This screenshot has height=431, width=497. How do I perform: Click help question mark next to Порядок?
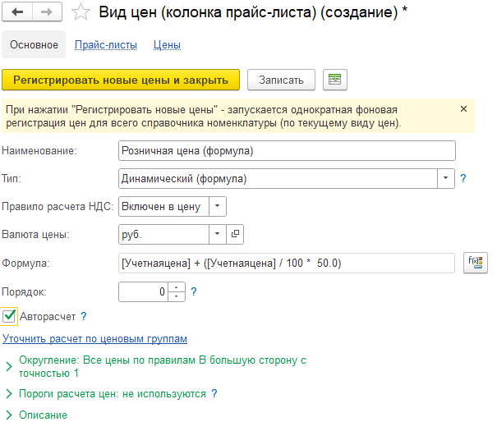point(194,291)
